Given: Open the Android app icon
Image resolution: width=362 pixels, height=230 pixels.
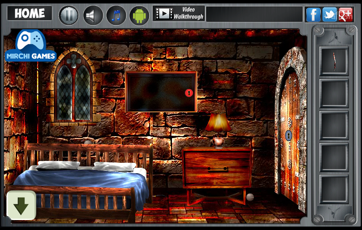Looking at the screenshot, I should pos(139,15).
